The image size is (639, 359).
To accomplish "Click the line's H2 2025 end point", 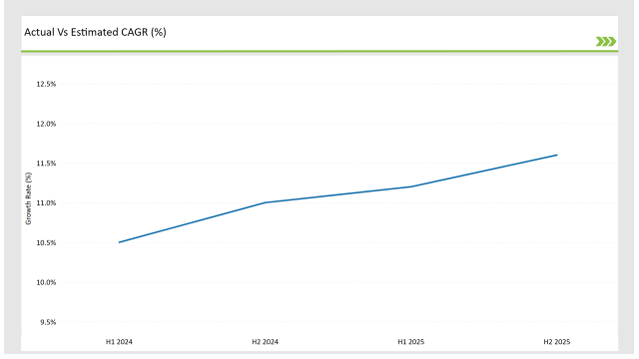I will [557, 156].
